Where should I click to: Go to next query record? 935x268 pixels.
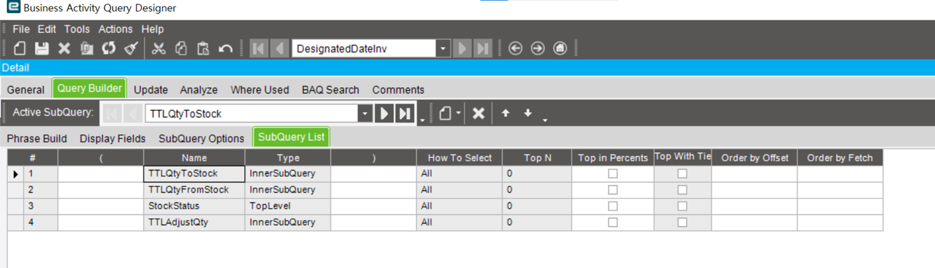[x=462, y=48]
